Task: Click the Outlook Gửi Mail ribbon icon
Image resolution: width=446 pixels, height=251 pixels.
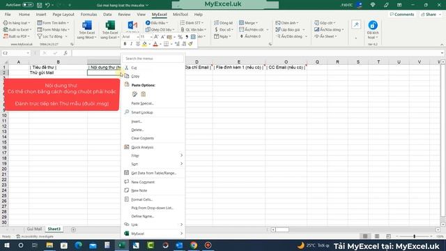Action: click(132, 25)
